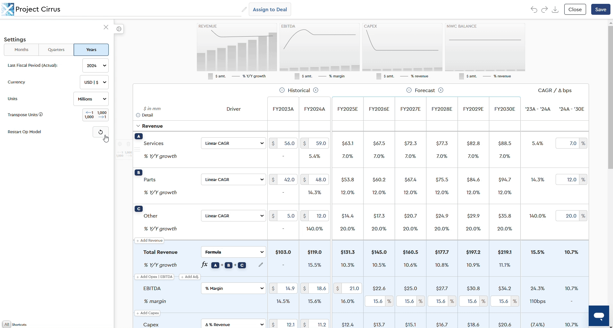Toggle the Detail row view
Image resolution: width=613 pixels, height=328 pixels.
coord(138,115)
